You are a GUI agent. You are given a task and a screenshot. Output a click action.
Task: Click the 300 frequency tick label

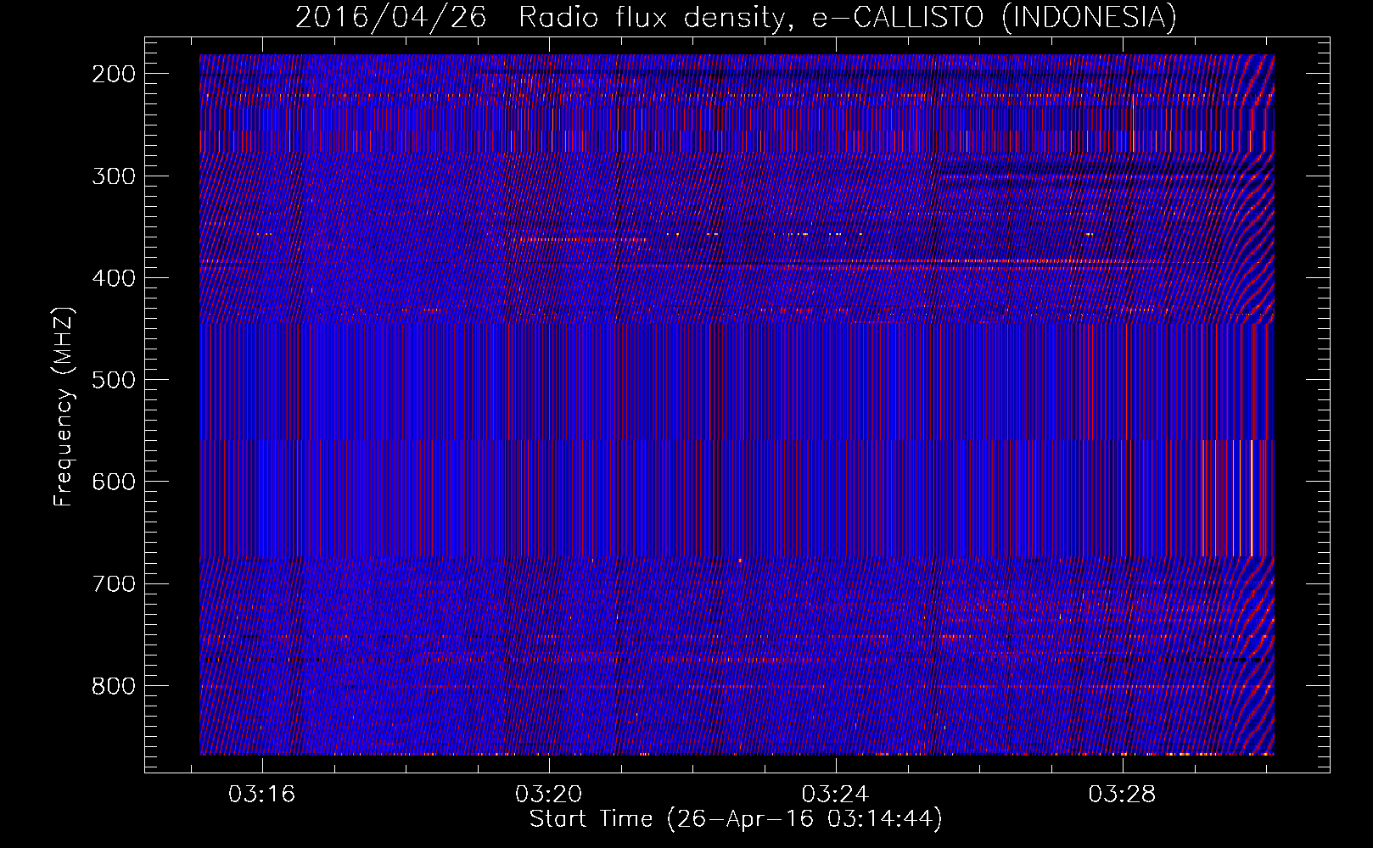pyautogui.click(x=114, y=176)
